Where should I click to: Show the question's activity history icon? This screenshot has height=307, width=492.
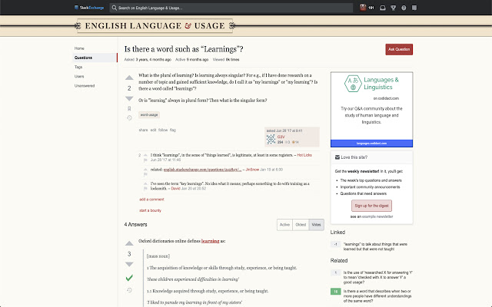pos(129,117)
